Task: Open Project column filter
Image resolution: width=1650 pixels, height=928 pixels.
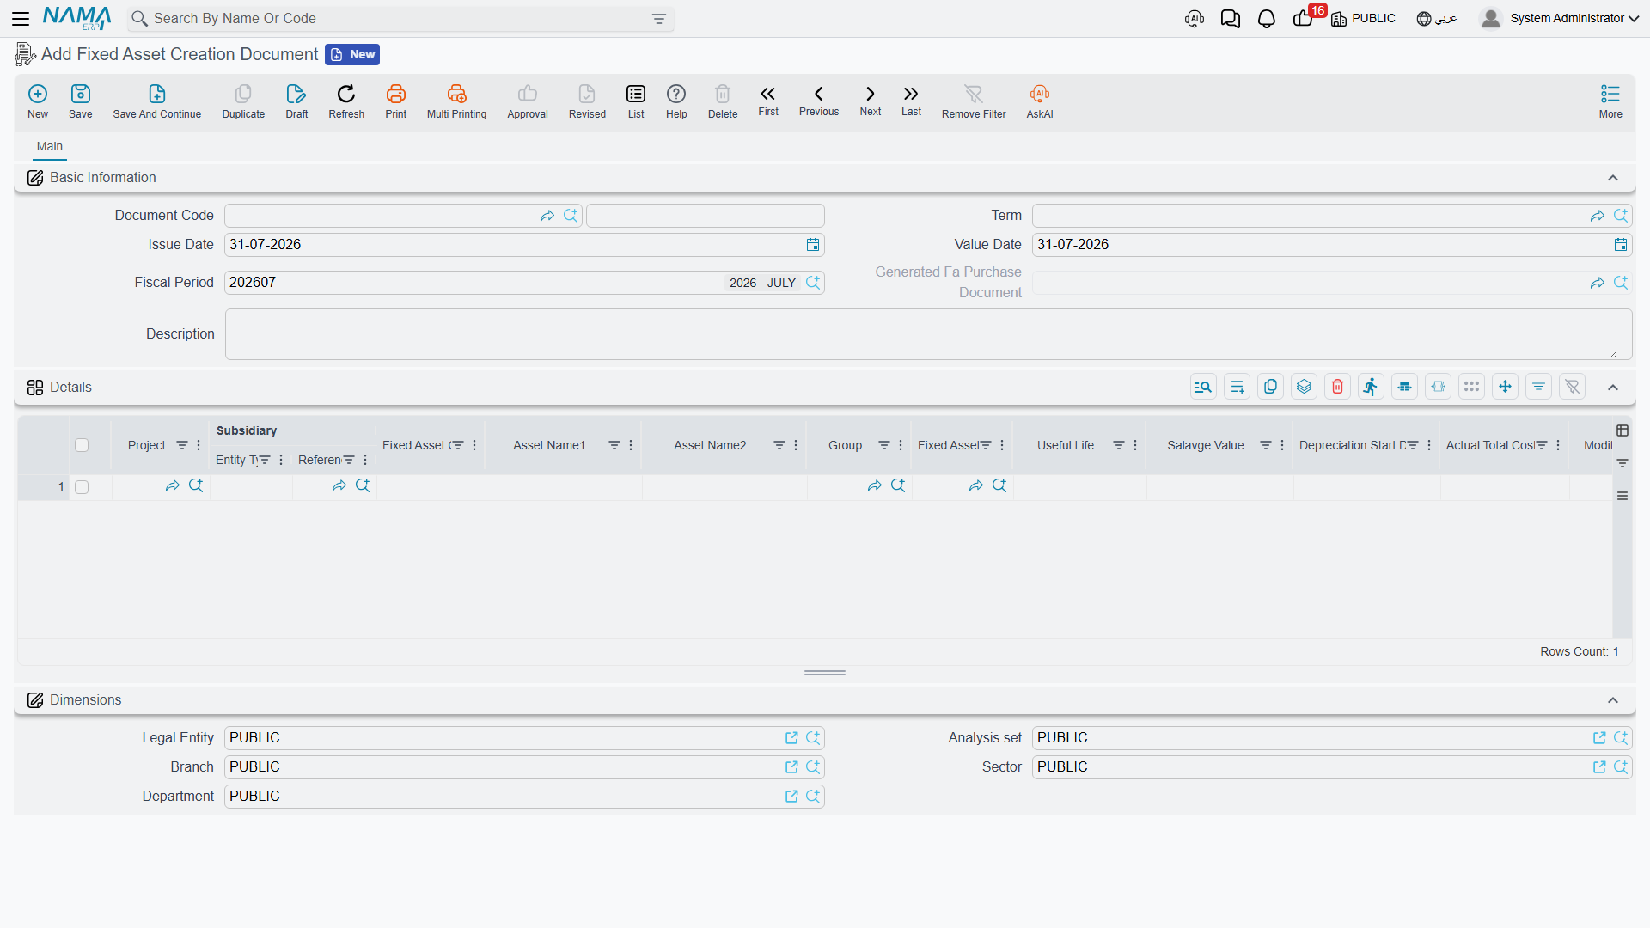Action: pos(182,445)
